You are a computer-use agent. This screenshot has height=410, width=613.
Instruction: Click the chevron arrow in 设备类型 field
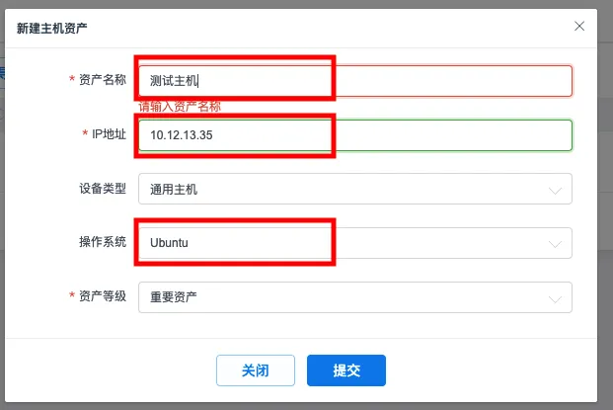[x=556, y=189]
